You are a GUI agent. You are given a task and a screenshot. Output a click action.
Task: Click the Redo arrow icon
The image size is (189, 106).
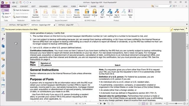(27, 2)
